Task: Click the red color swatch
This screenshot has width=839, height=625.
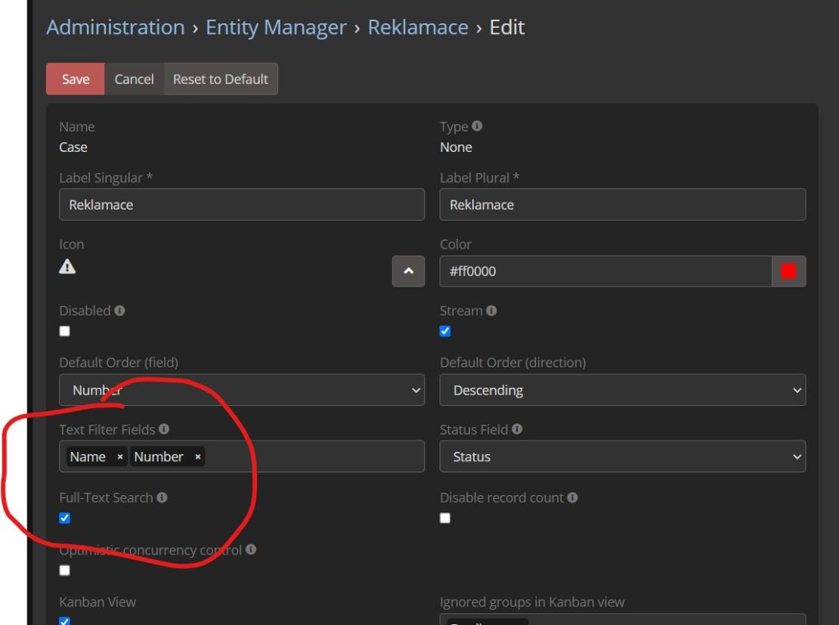Action: point(788,271)
